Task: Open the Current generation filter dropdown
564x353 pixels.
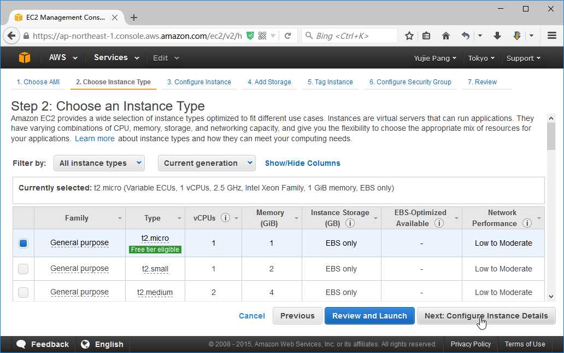Action: point(207,163)
